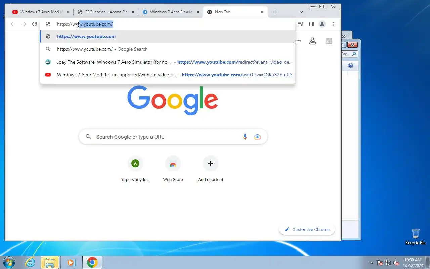Click the Chrome taskbar button

(x=92, y=262)
